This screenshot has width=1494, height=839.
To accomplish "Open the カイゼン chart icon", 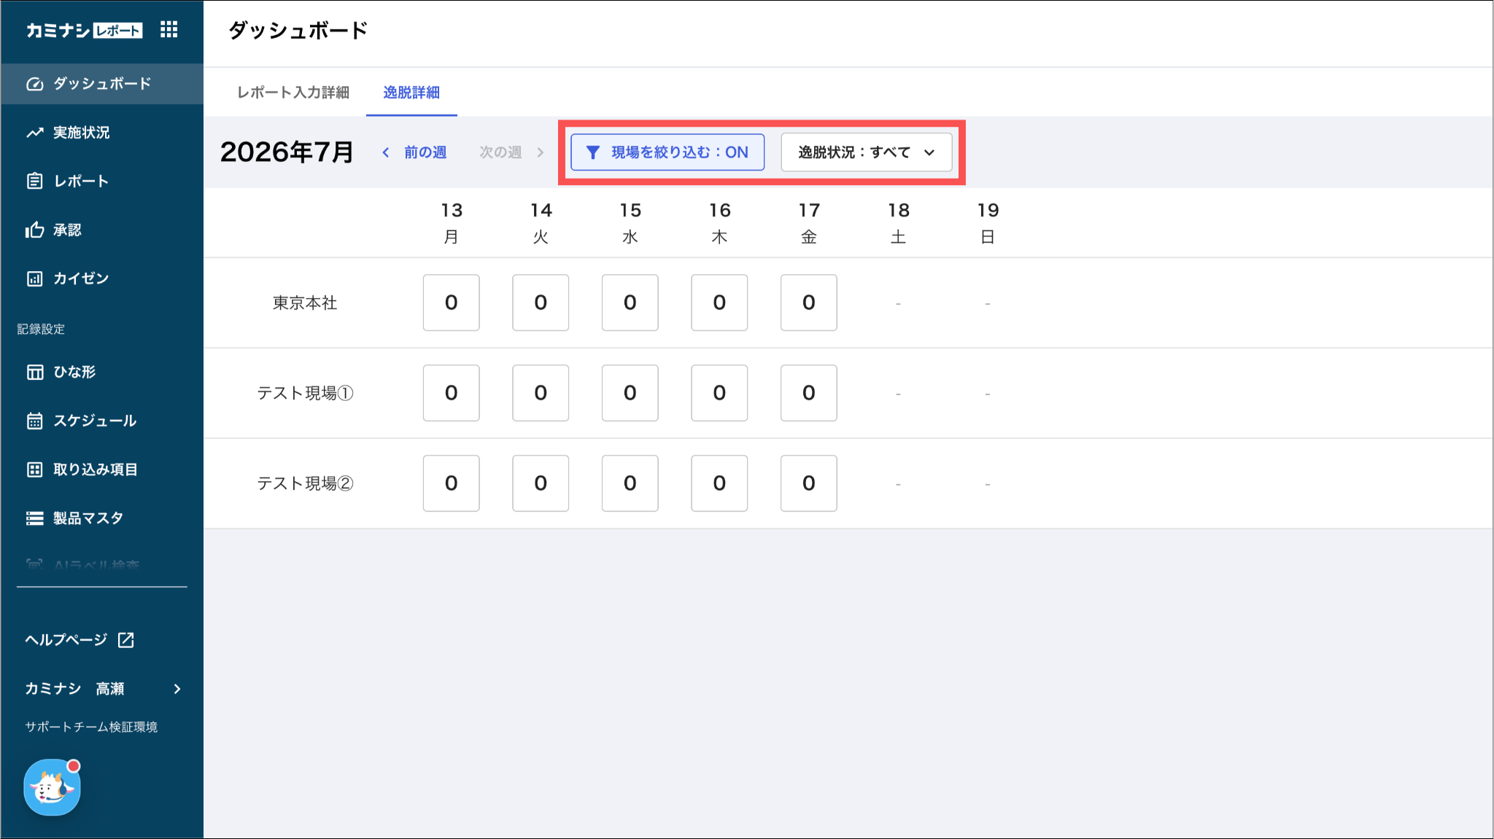I will click(34, 278).
